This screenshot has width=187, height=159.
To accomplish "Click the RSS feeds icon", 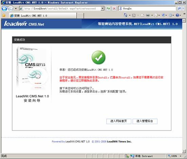I will [x=134, y=15].
